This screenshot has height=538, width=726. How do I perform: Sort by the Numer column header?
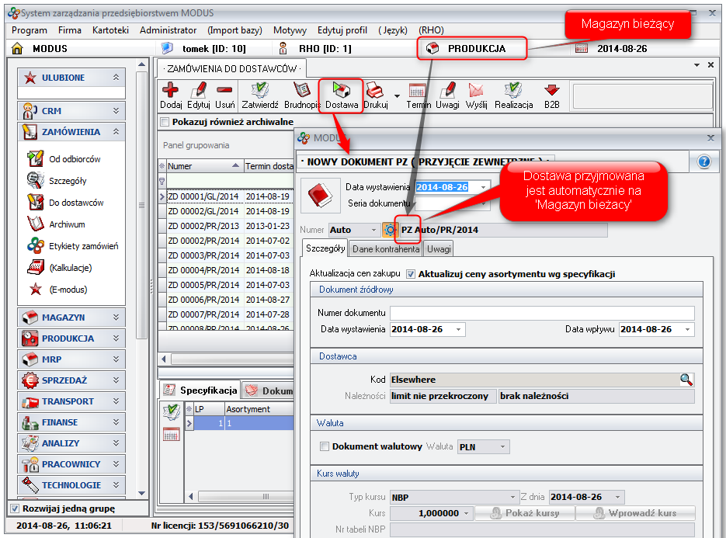click(x=204, y=166)
